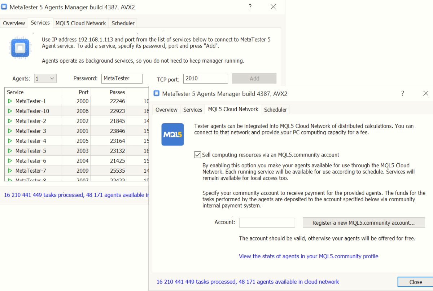Click the play icon beside MetaTester-7
Image resolution: width=433 pixels, height=291 pixels.
pyautogui.click(x=10, y=171)
